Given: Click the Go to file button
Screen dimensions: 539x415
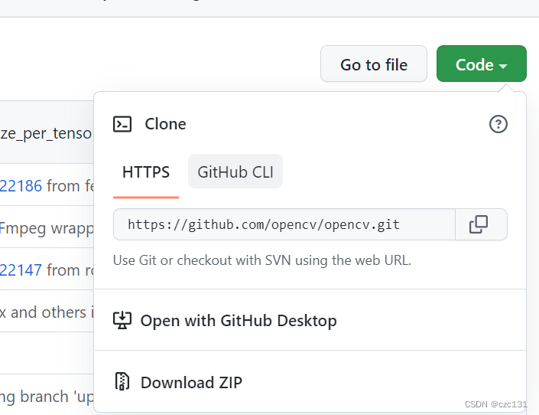Looking at the screenshot, I should pyautogui.click(x=374, y=64).
